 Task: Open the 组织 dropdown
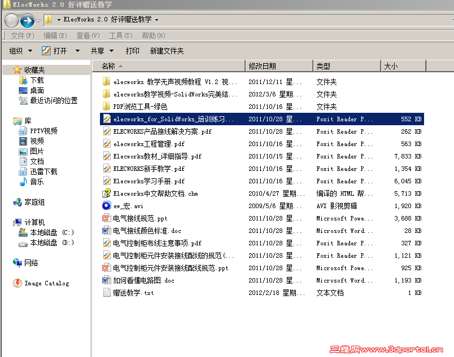[x=20, y=51]
